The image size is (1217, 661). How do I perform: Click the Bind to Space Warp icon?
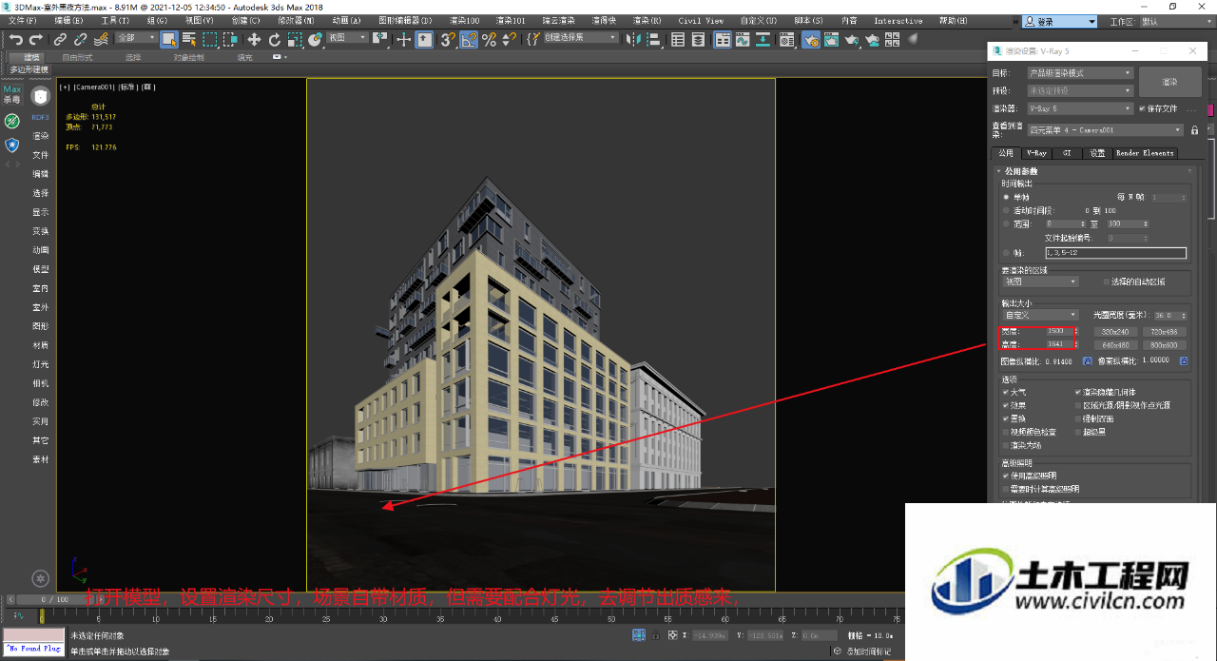[101, 39]
